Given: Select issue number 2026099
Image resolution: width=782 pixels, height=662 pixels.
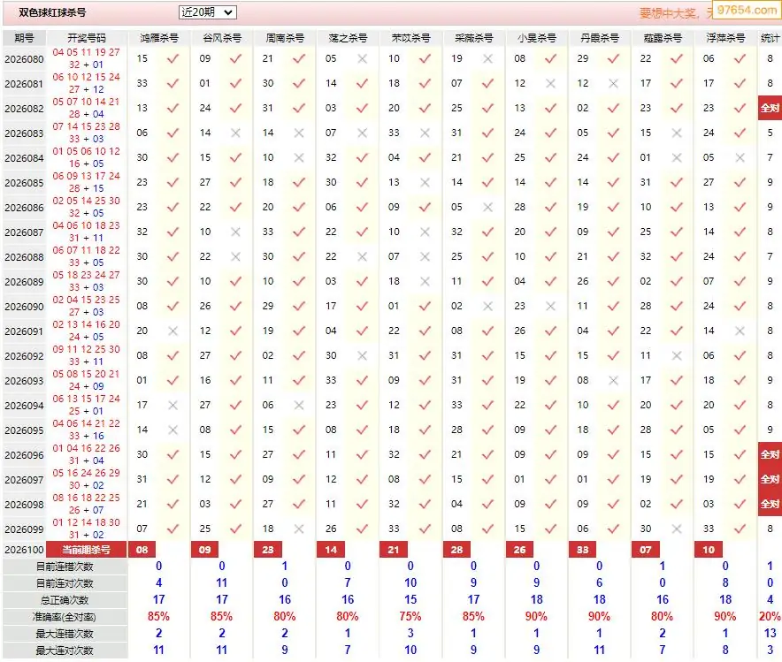Looking at the screenshot, I should [25, 529].
